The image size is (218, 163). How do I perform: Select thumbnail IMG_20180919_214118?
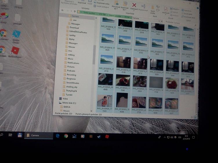tap(106, 63)
